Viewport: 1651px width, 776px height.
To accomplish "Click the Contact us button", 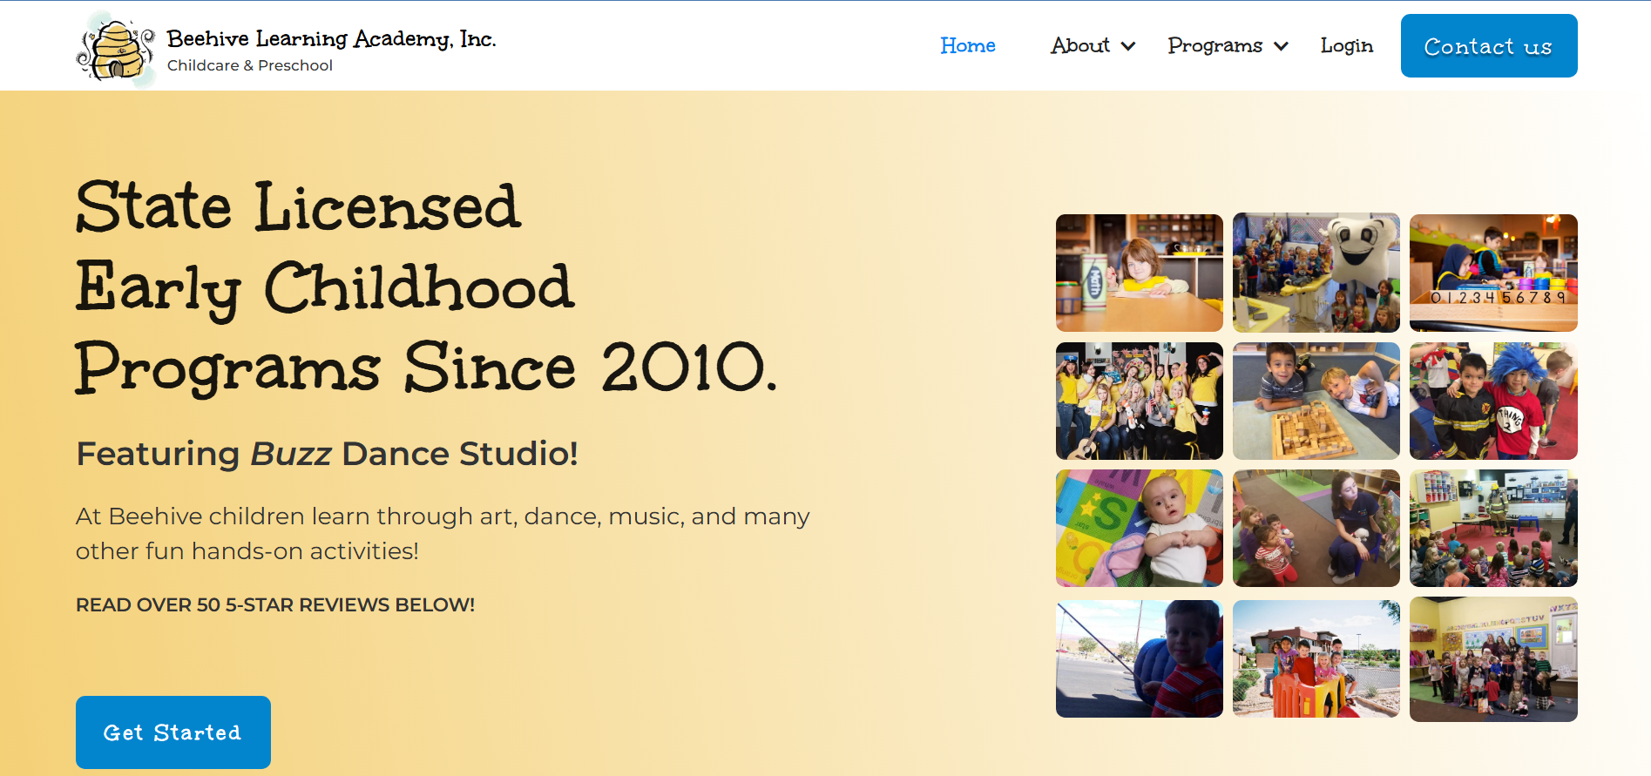I will [x=1489, y=45].
